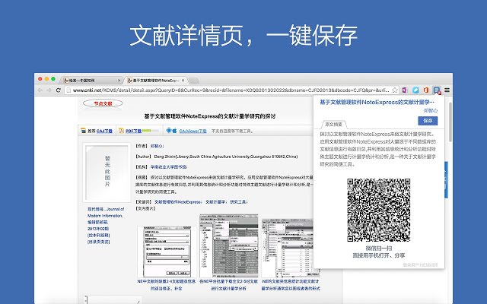Click the 目录页浏览 link

99,242
